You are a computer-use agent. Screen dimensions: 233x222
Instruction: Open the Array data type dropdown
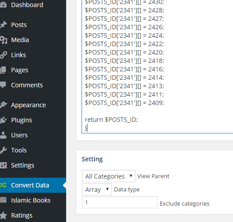(97, 189)
